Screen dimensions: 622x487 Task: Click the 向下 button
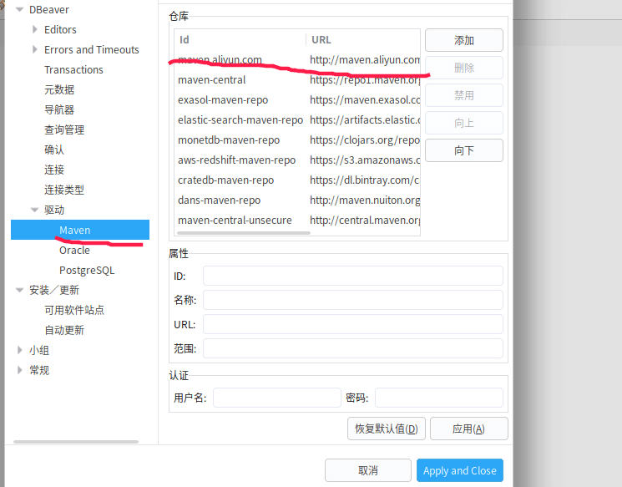(463, 150)
